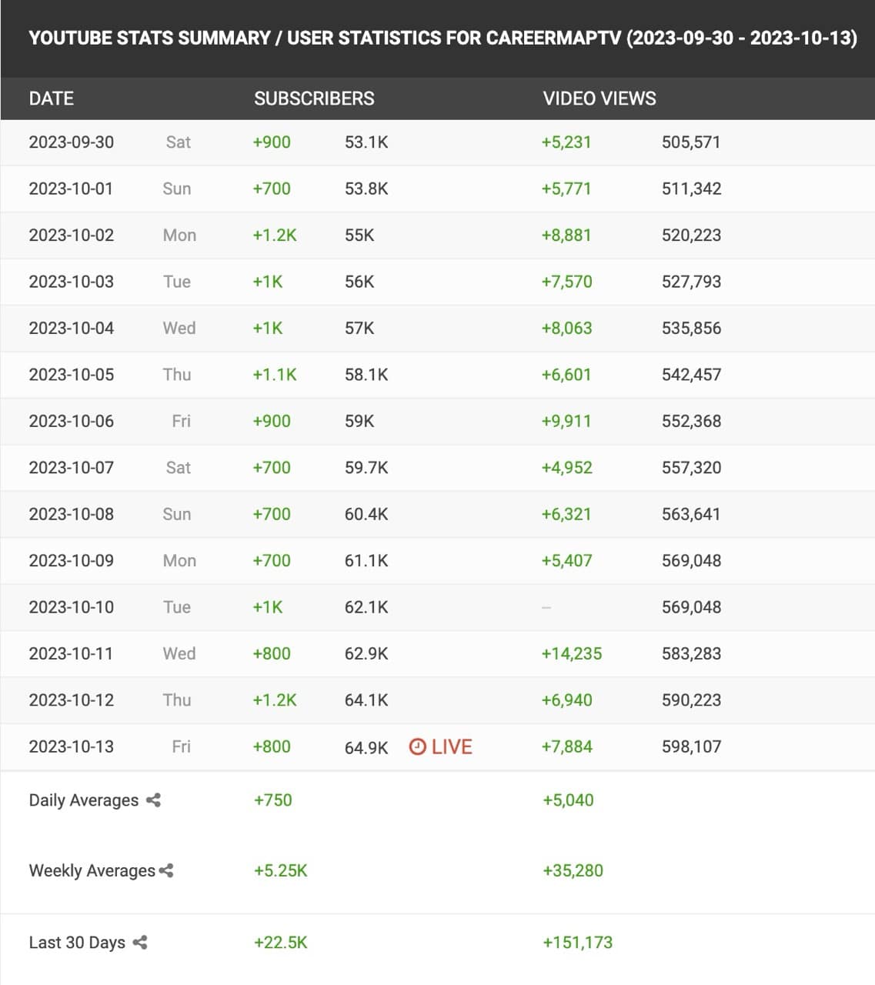Click total views value 542,457

point(692,375)
